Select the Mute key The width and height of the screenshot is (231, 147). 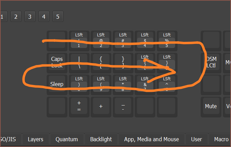click(211, 106)
